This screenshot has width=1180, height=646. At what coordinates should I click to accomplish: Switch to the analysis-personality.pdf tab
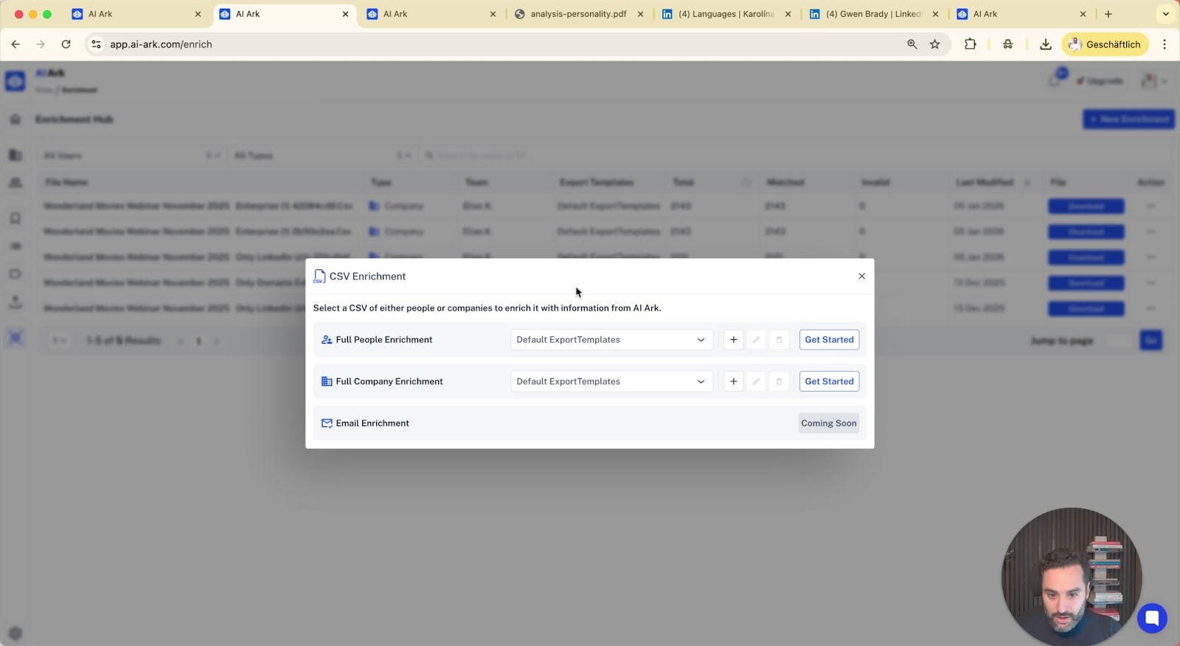579,14
